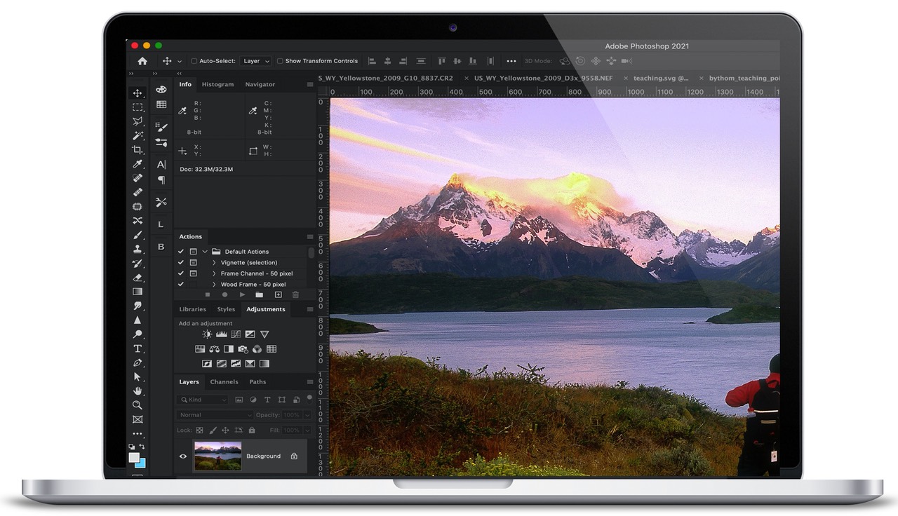This screenshot has height=516, width=898.
Task: Open the Paragraph panel icon
Action: pyautogui.click(x=161, y=180)
